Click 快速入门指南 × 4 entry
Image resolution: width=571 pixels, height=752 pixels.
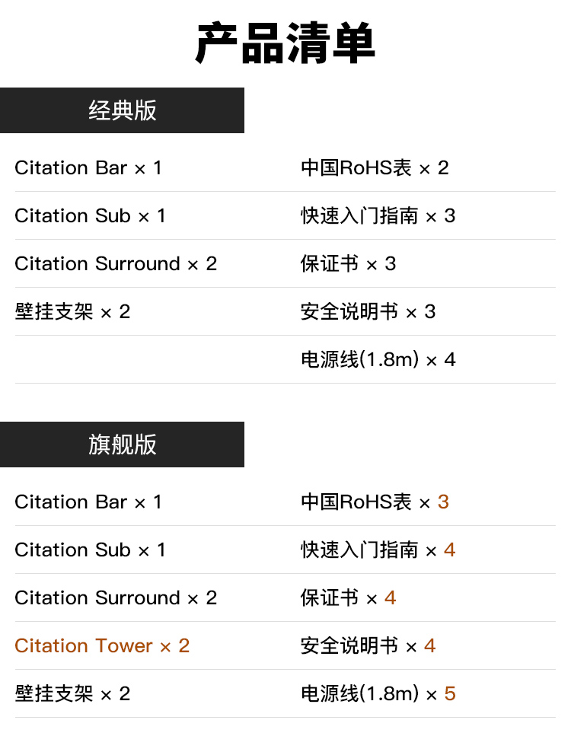(x=378, y=550)
